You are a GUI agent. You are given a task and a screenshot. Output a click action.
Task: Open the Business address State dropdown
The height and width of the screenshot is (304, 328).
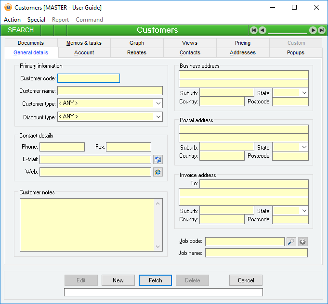click(x=304, y=93)
